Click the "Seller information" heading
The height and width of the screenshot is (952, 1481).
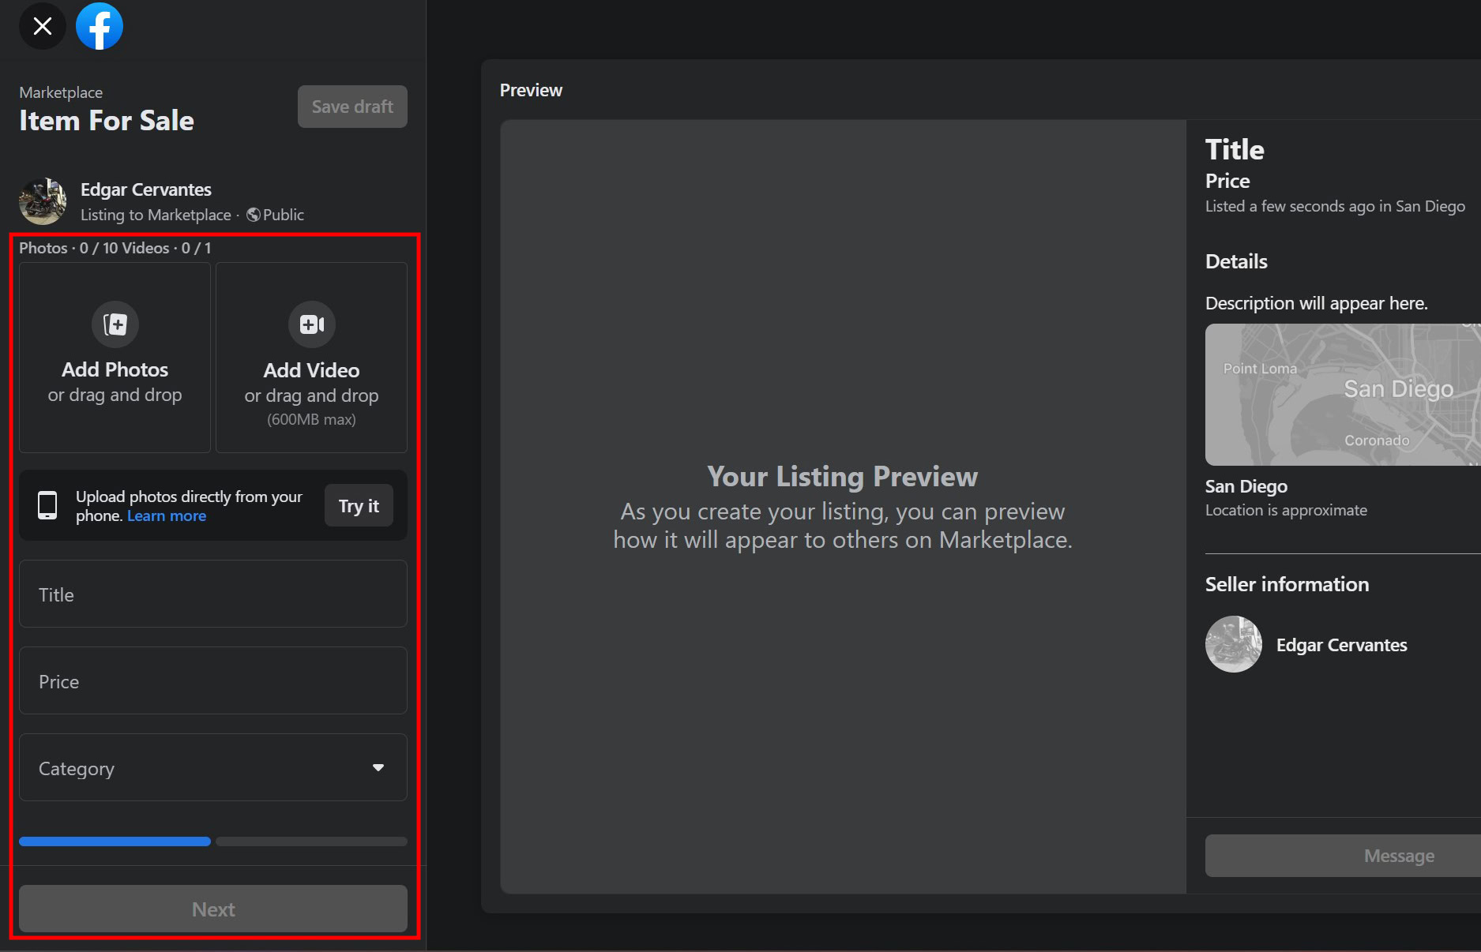1287,584
